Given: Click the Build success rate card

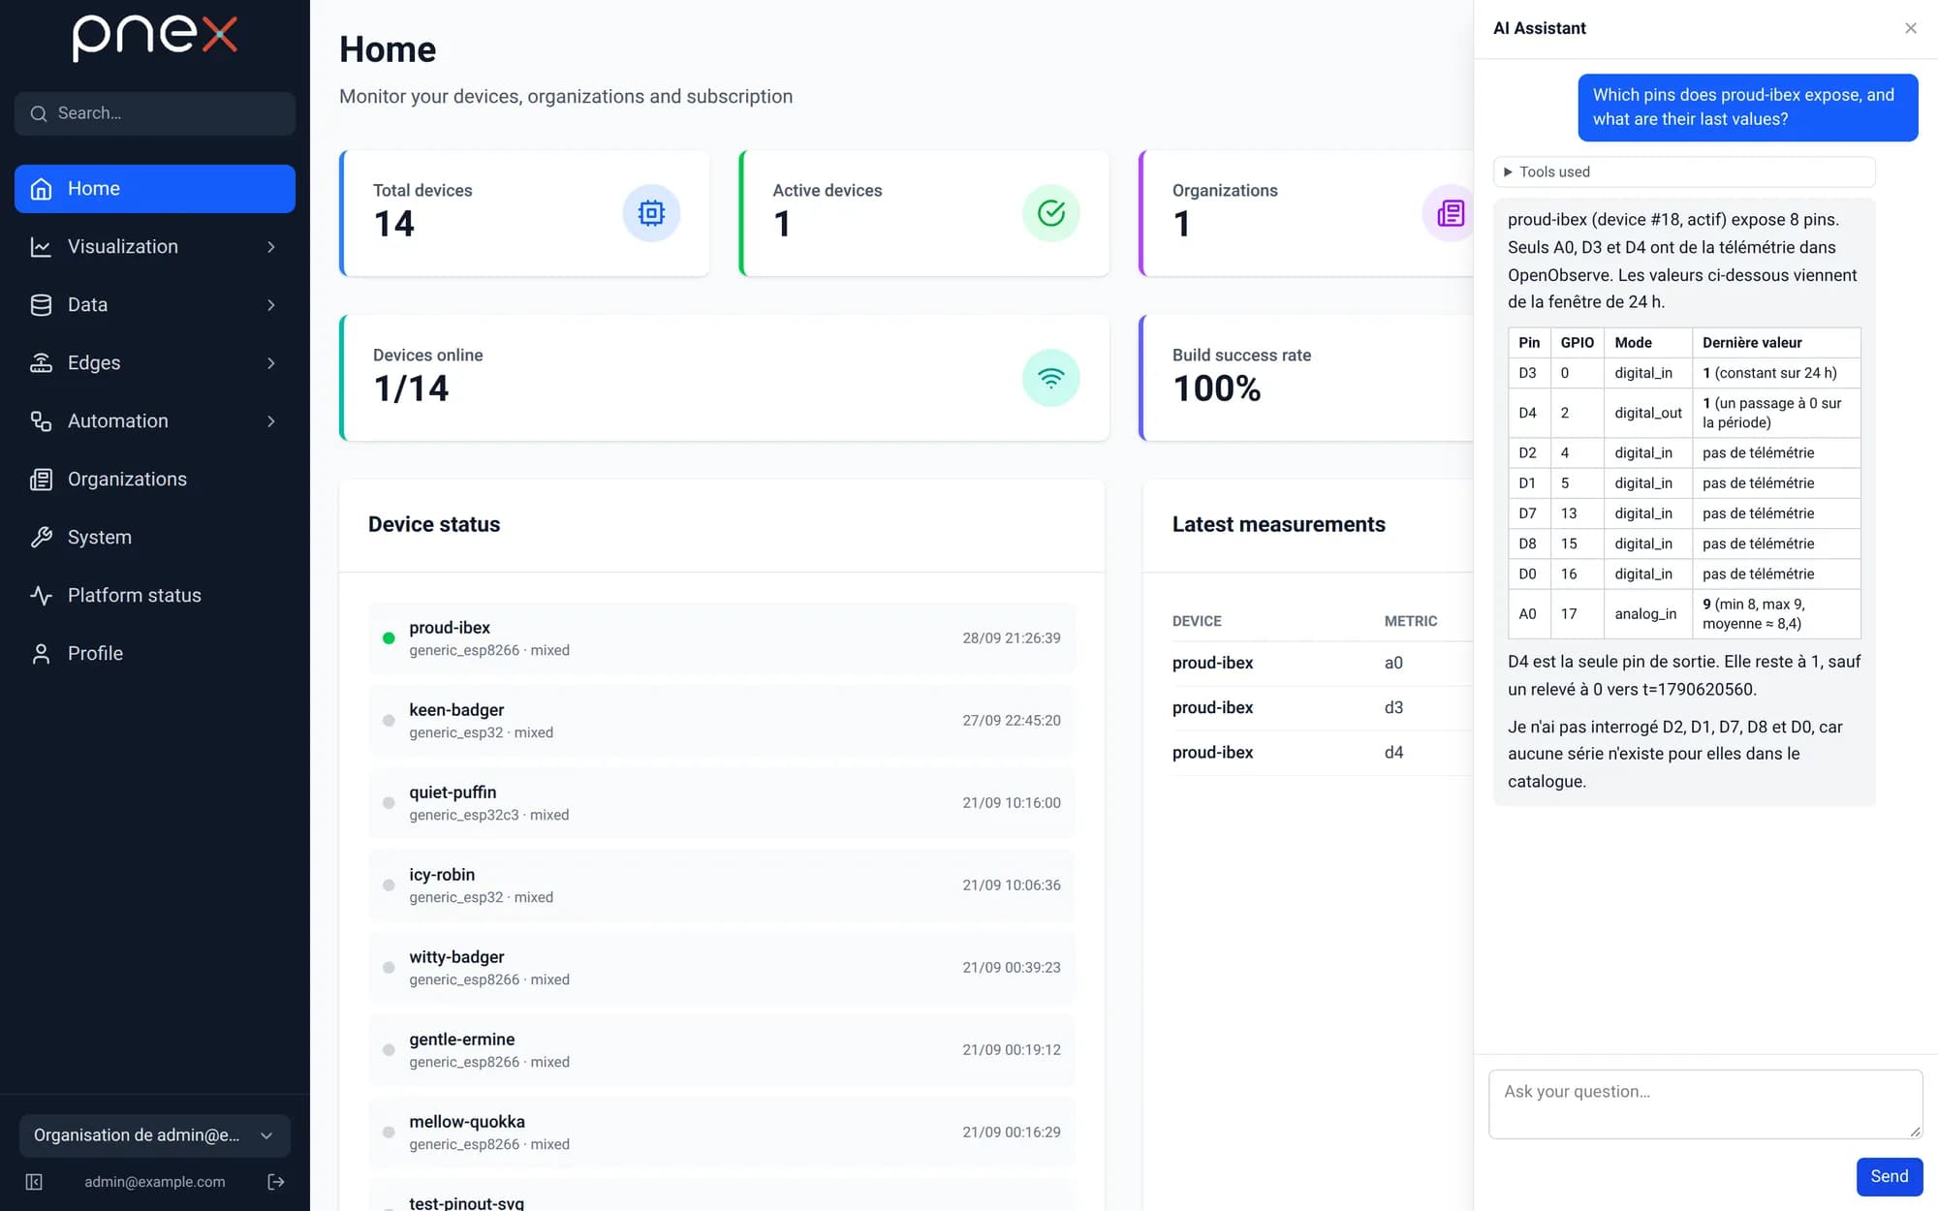Looking at the screenshot, I should [x=1306, y=378].
